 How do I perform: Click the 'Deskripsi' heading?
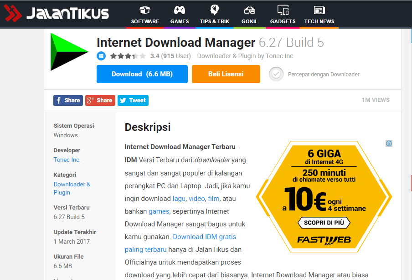click(x=148, y=127)
